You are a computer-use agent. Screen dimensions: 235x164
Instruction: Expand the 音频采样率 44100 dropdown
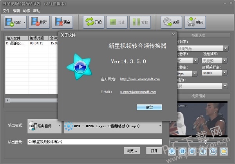click(224, 73)
